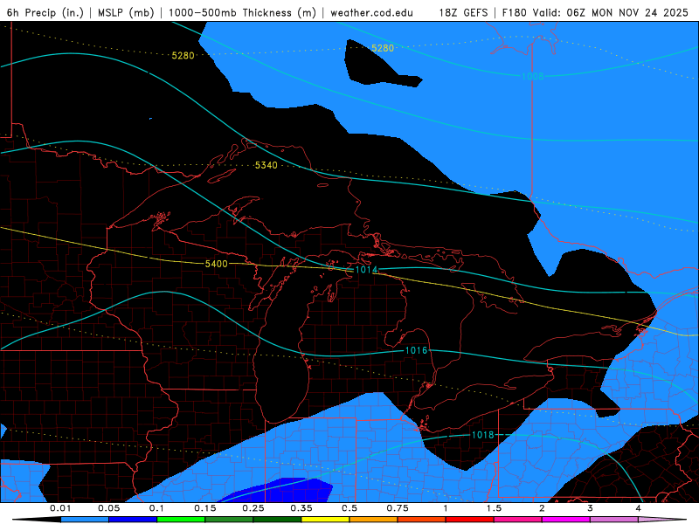Viewport: 699px width, 524px height.
Task: Click the 1008 isobar label
Action: (x=533, y=76)
